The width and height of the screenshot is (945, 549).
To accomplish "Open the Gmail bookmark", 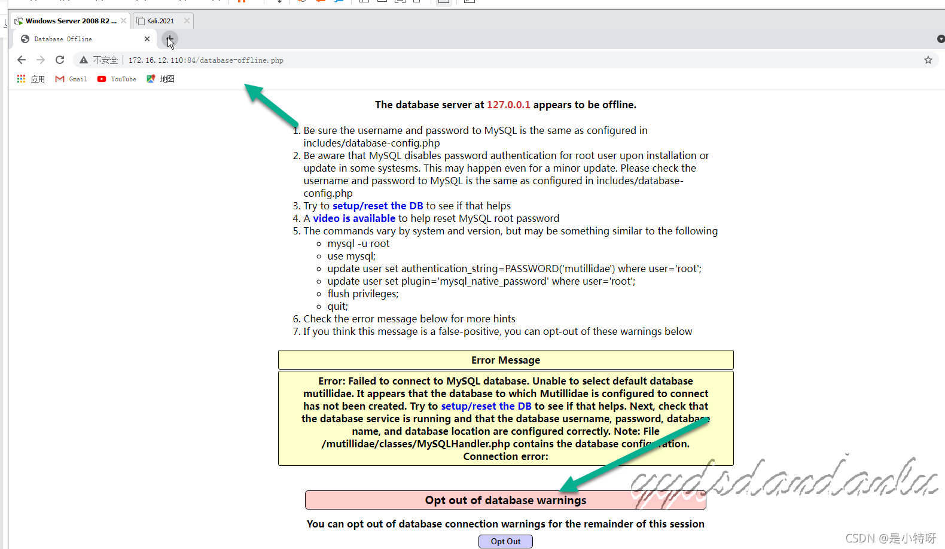I will tap(71, 79).
